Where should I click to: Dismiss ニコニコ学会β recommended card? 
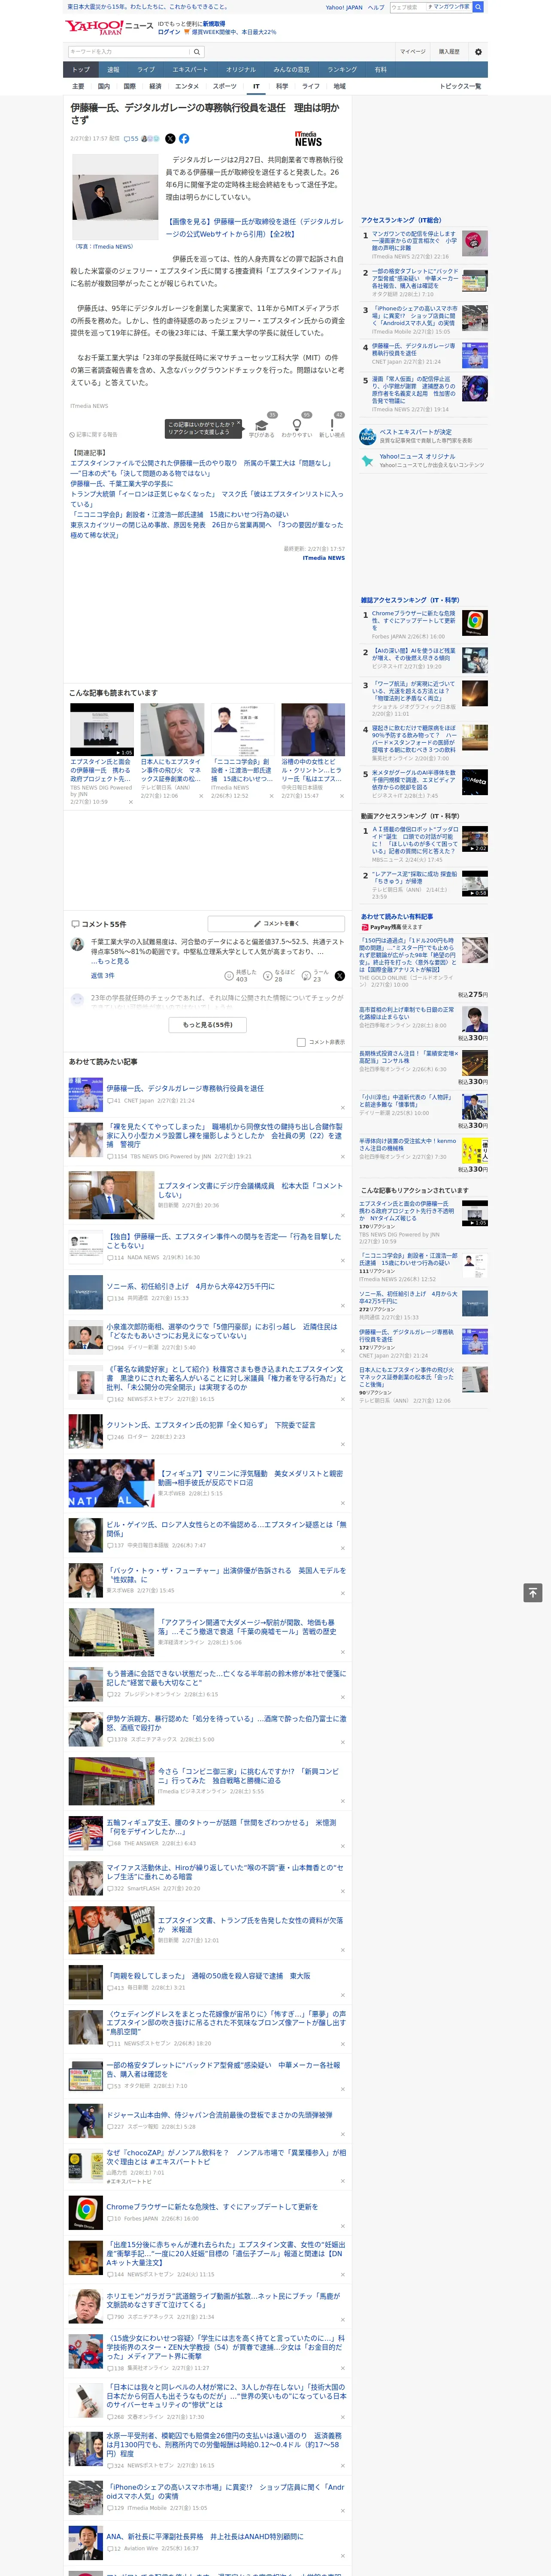coord(273,796)
